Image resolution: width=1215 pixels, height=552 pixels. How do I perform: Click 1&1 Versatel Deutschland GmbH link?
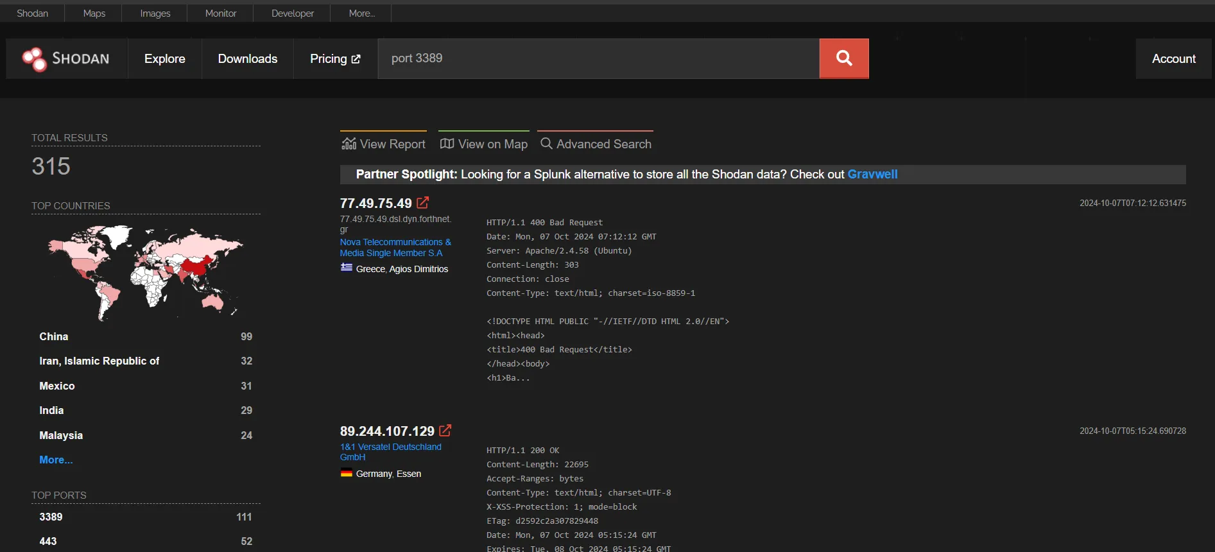[x=390, y=452]
